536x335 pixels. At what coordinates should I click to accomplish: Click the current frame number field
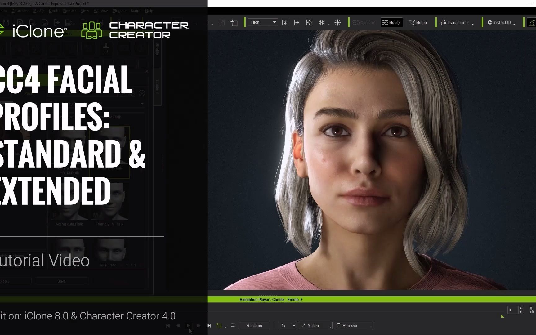click(x=513, y=310)
